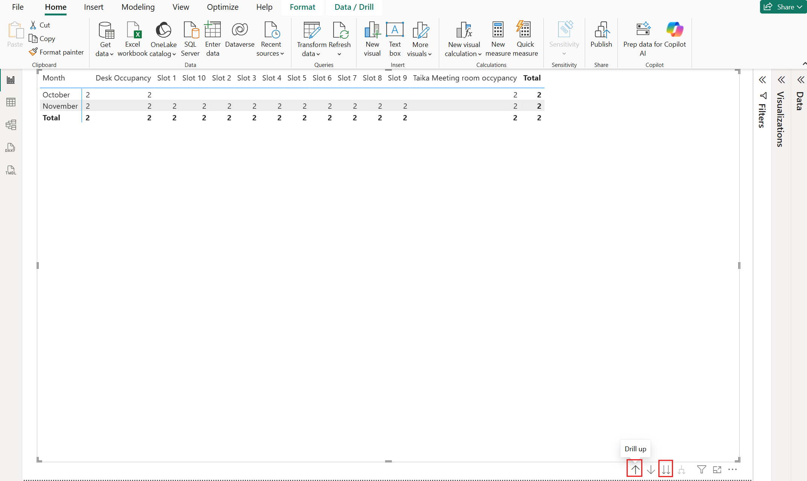Open Focus mode on the matrix visual
The image size is (807, 481).
pos(717,469)
